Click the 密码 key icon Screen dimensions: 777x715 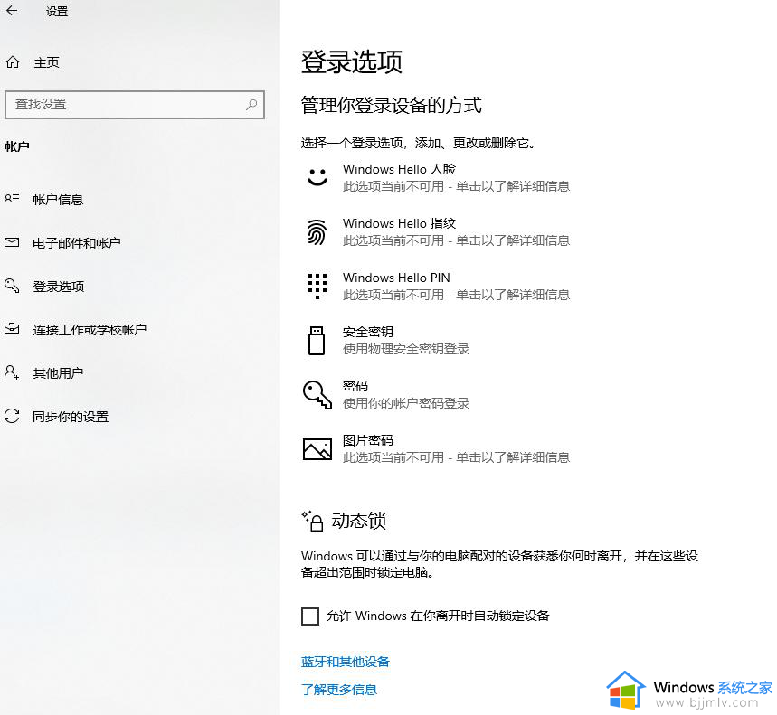click(x=317, y=394)
